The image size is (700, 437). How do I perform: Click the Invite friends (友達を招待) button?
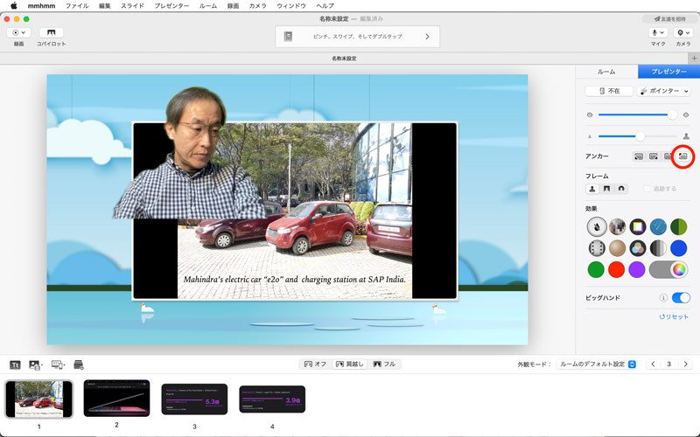(x=669, y=18)
